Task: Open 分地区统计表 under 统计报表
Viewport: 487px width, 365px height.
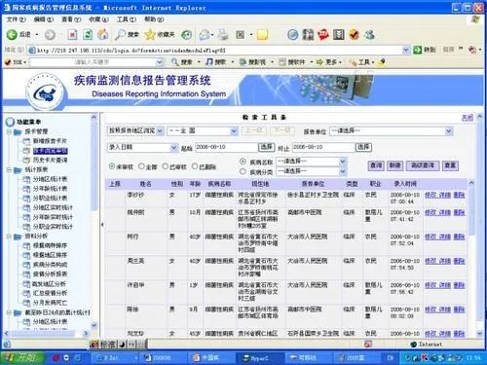Action: [50, 179]
